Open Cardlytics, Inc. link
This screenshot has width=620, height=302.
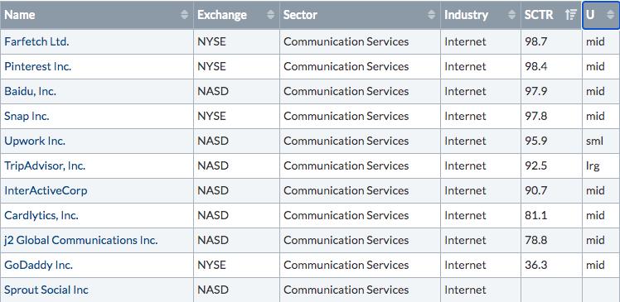[x=41, y=216]
